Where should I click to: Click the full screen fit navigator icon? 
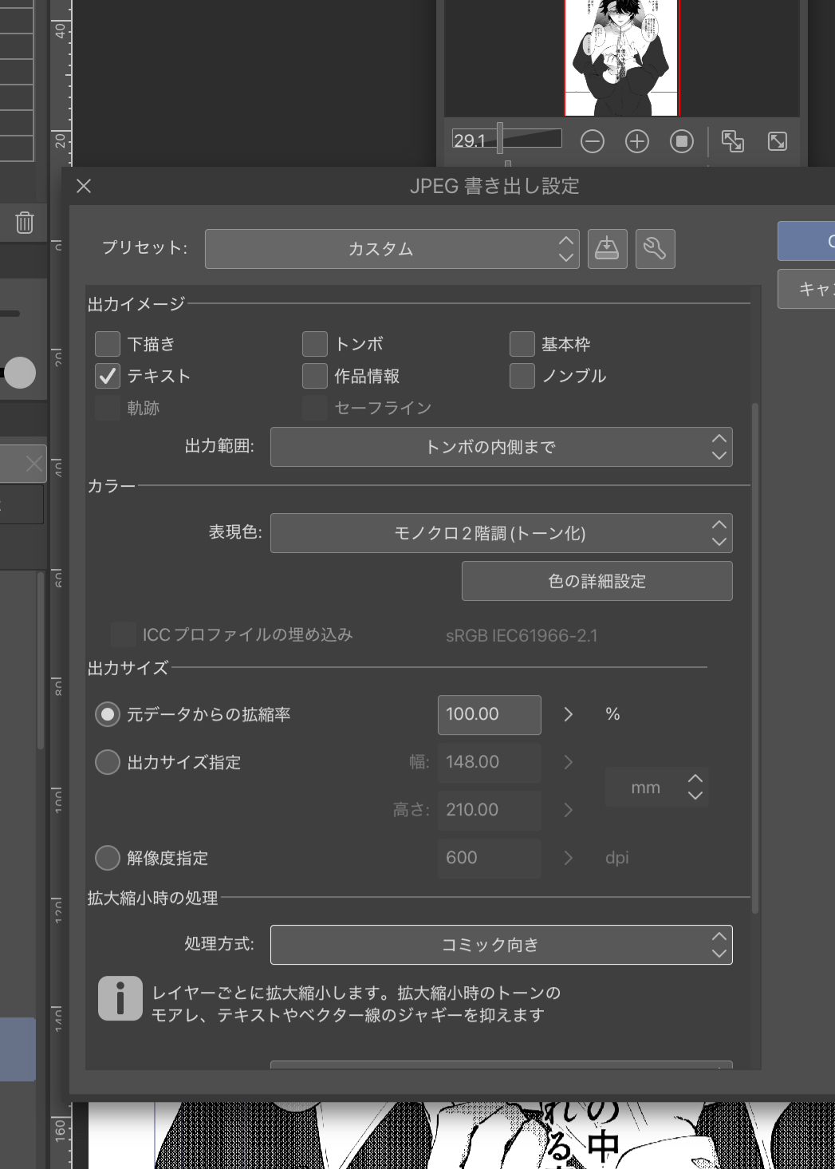[x=777, y=142]
